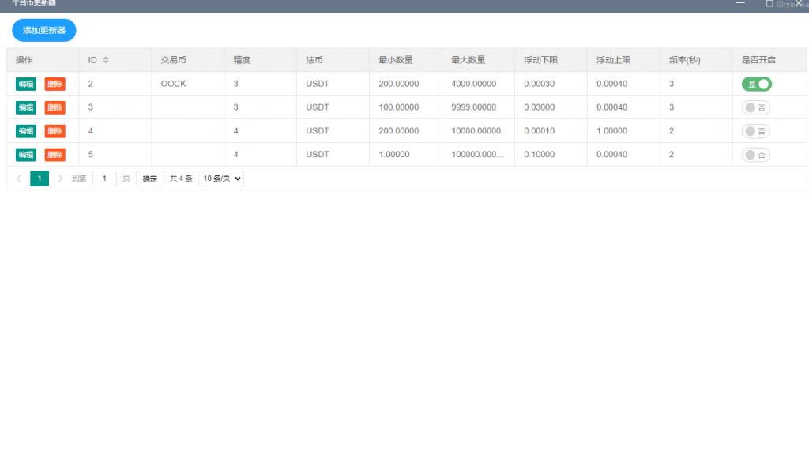Enable the updater toggle for ID 3
Image resolution: width=809 pixels, height=455 pixels.
pyautogui.click(x=756, y=107)
